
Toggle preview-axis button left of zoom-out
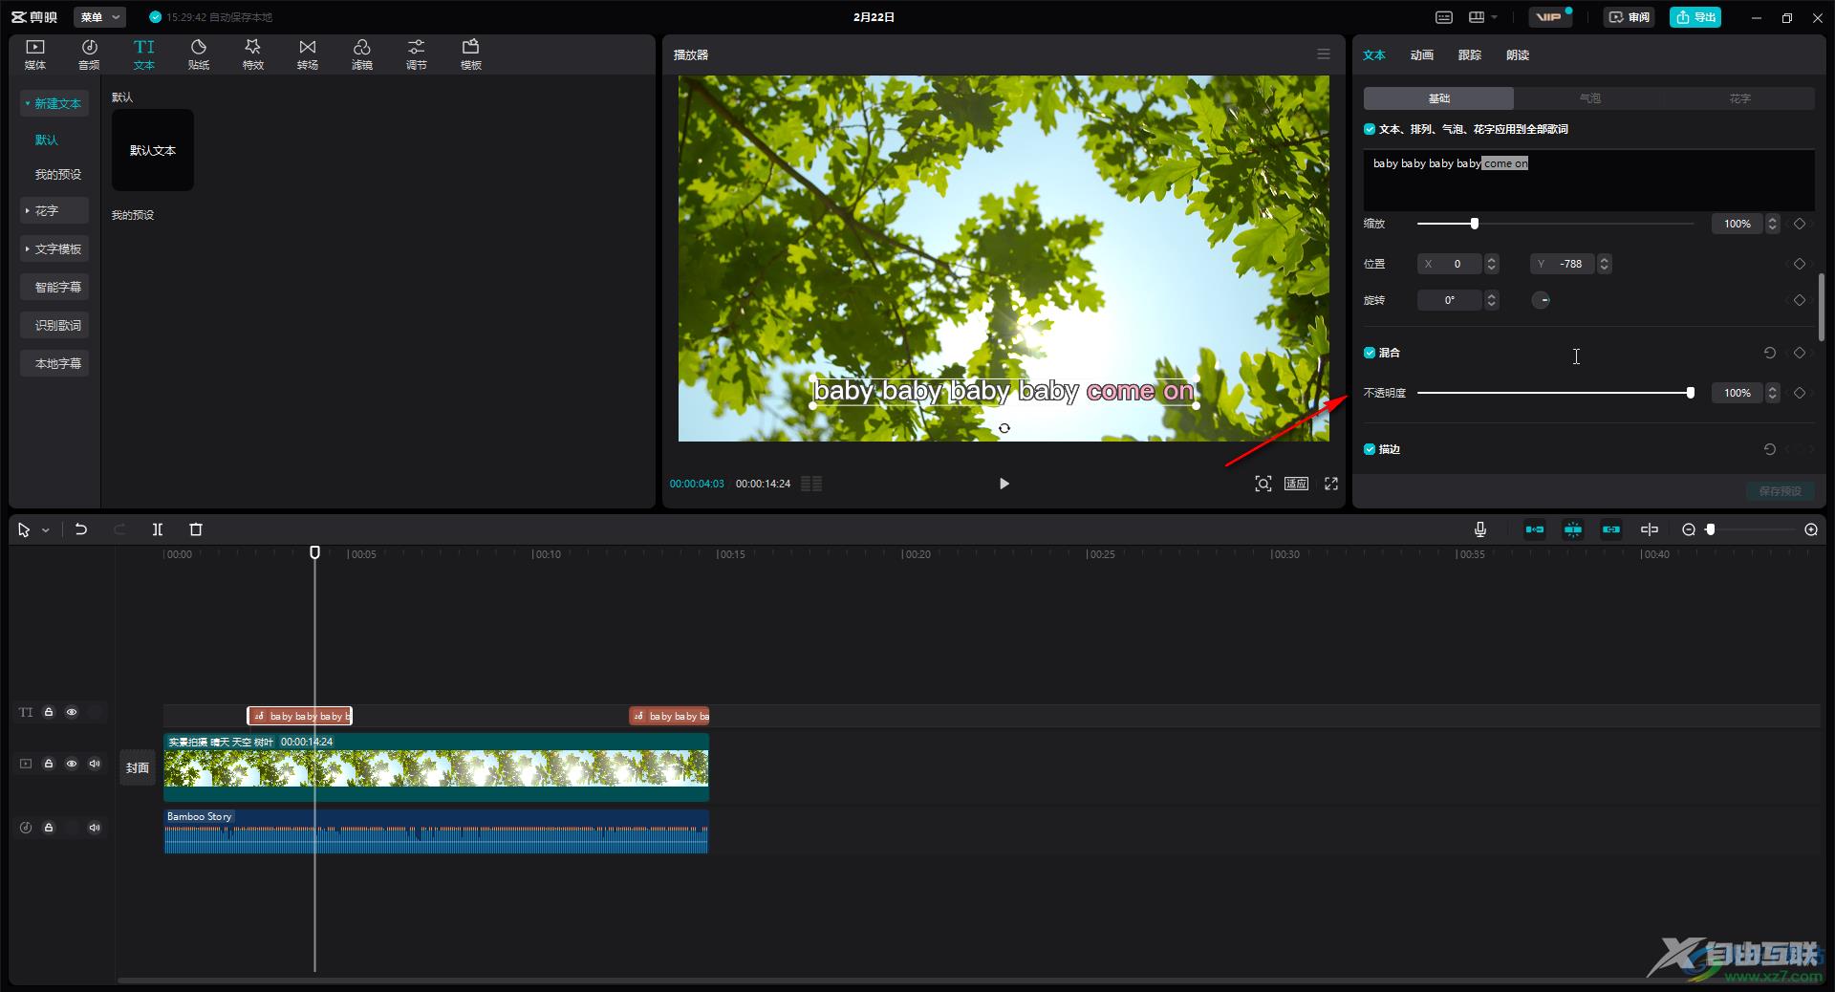[1650, 529]
